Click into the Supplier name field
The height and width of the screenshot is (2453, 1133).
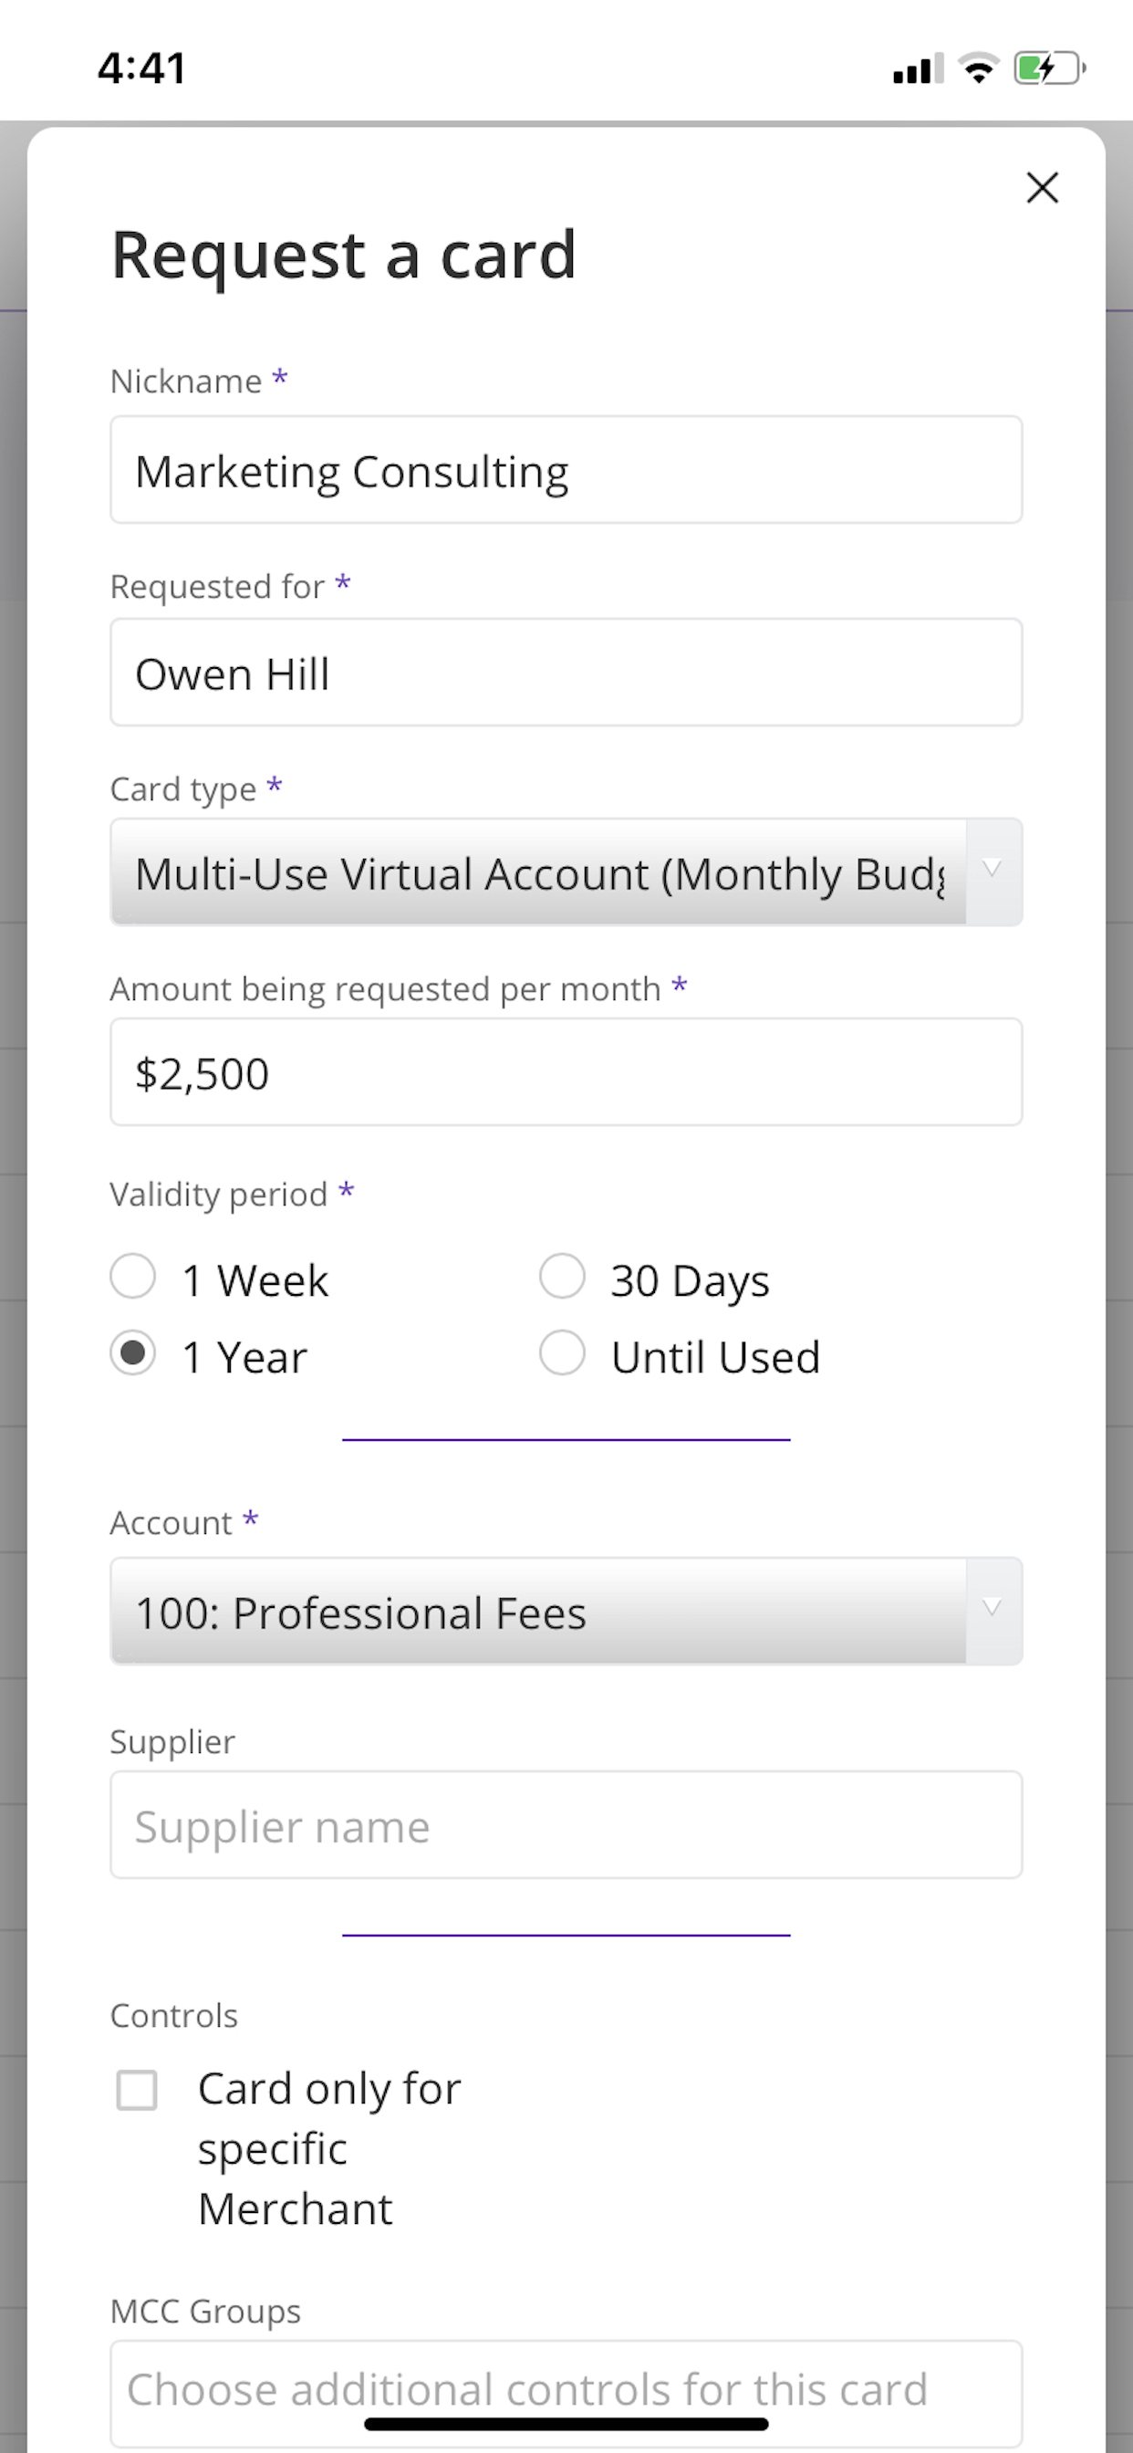566,1825
